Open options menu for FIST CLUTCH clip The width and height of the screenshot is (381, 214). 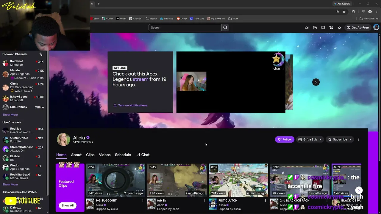click(266, 201)
